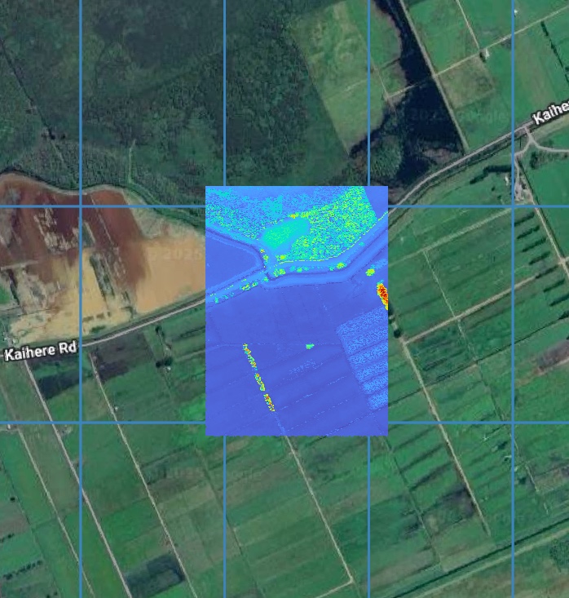Click the bottom-right blue grid line intersection
This screenshot has height=598, width=569.
point(513,423)
